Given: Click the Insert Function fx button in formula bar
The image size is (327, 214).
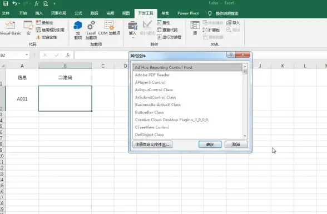Looking at the screenshot, I should pos(68,55).
